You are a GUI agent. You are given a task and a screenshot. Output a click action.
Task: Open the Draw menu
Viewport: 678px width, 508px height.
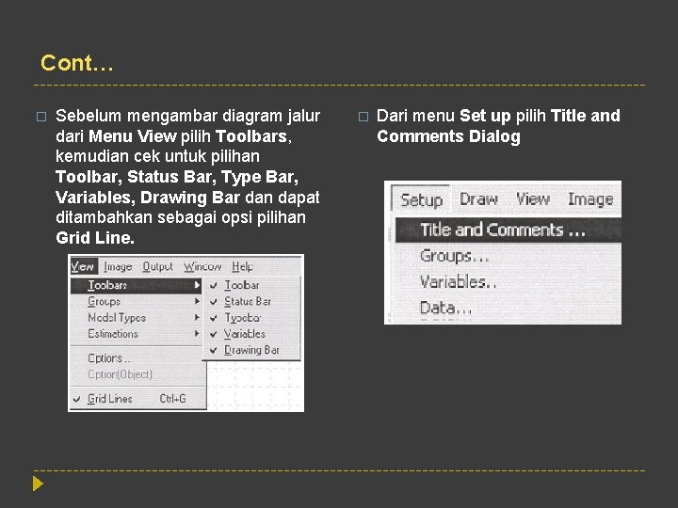tap(478, 199)
